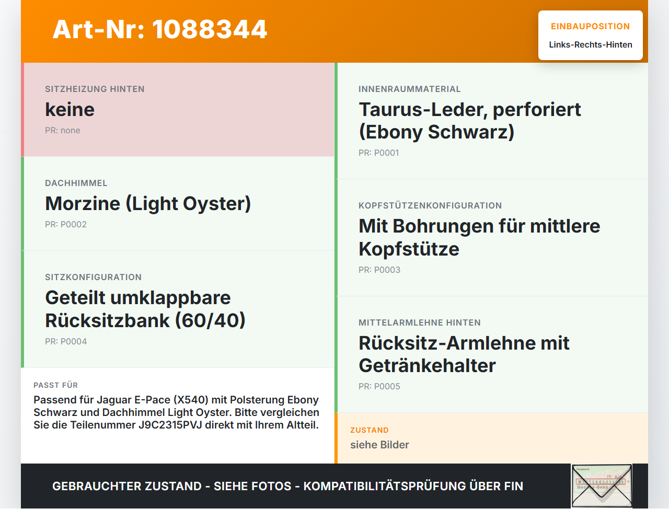Click the 'Kopfstützenkonfiguration' label

click(x=430, y=206)
